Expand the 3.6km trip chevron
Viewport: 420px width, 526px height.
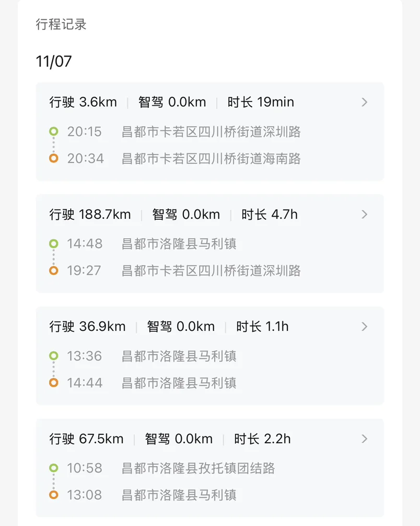pyautogui.click(x=365, y=102)
